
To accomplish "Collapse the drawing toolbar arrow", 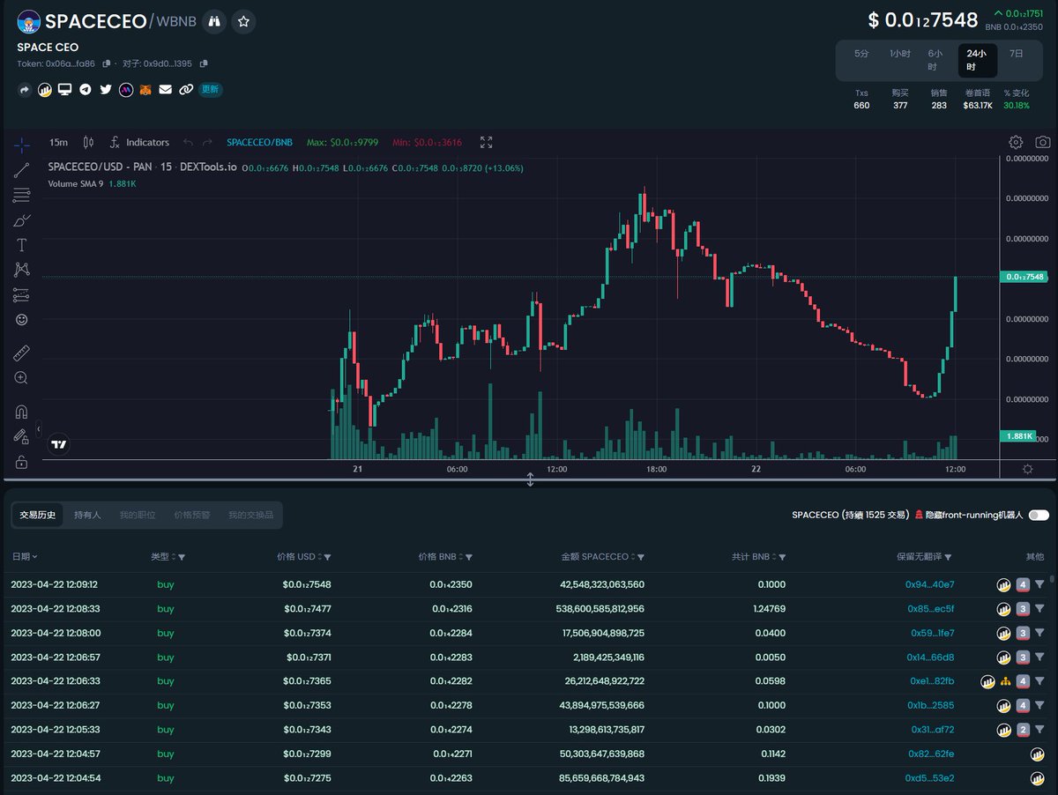I will pos(38,428).
